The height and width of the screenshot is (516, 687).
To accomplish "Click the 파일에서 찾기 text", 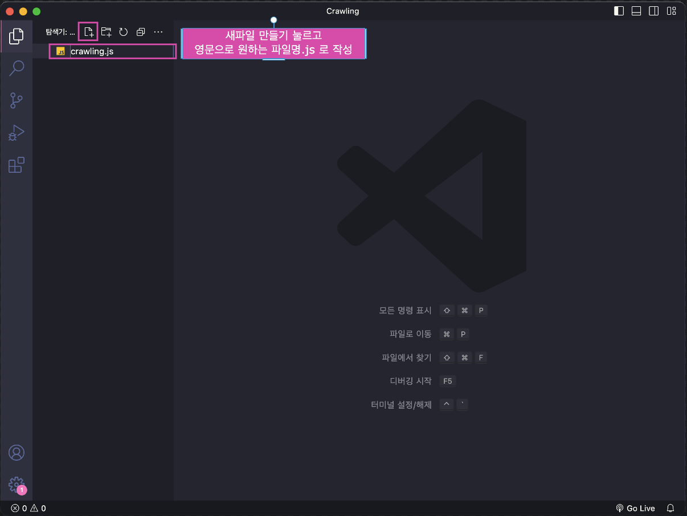I will (x=407, y=358).
